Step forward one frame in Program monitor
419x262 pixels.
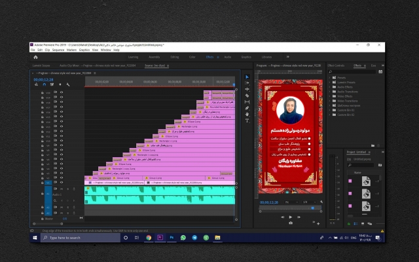point(299,217)
